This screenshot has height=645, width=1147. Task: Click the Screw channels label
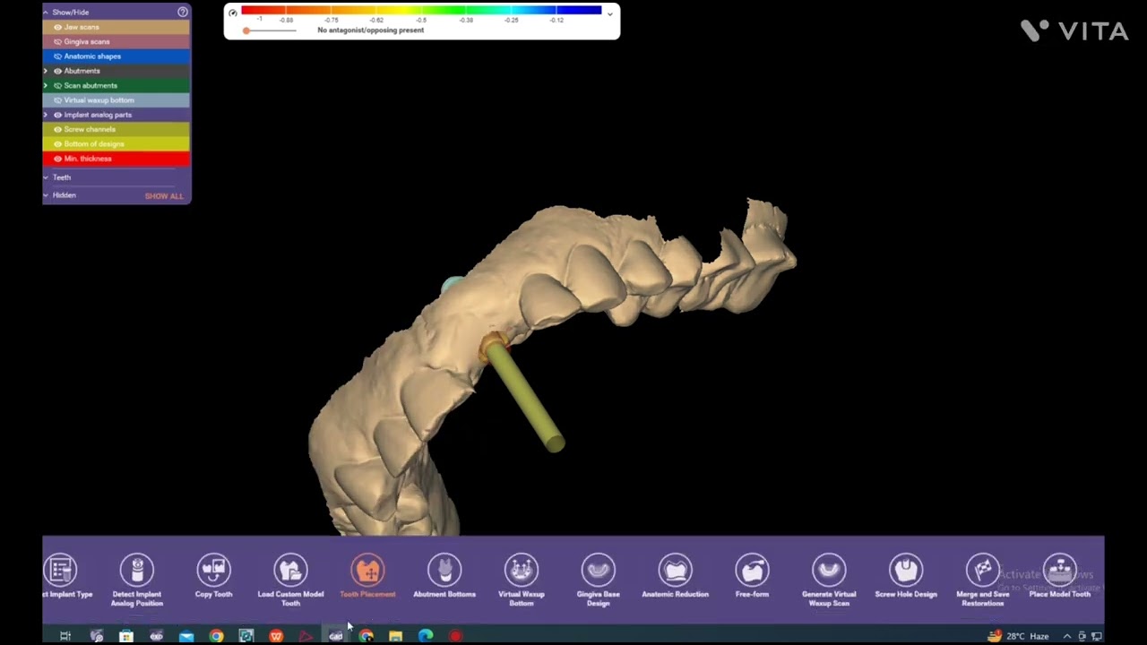pyautogui.click(x=90, y=129)
